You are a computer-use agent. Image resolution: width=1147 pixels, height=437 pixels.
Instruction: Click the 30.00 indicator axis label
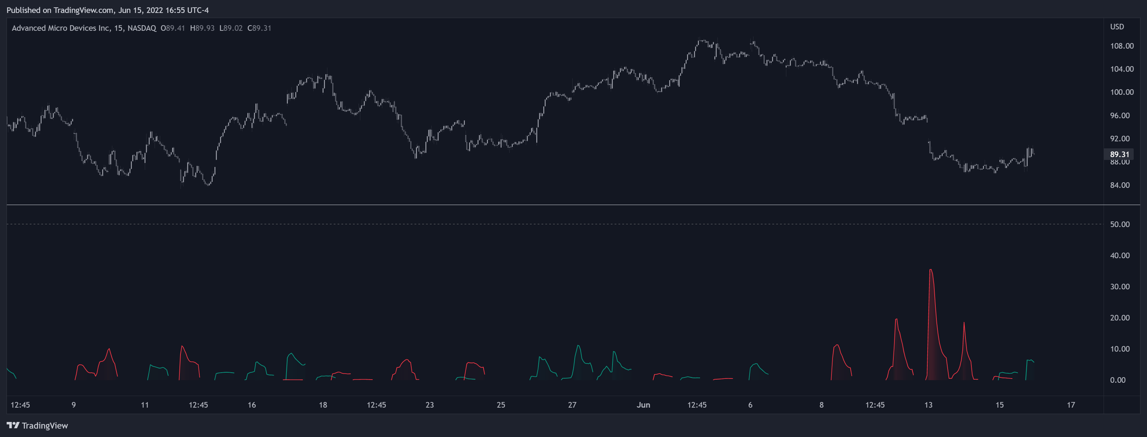point(1119,287)
